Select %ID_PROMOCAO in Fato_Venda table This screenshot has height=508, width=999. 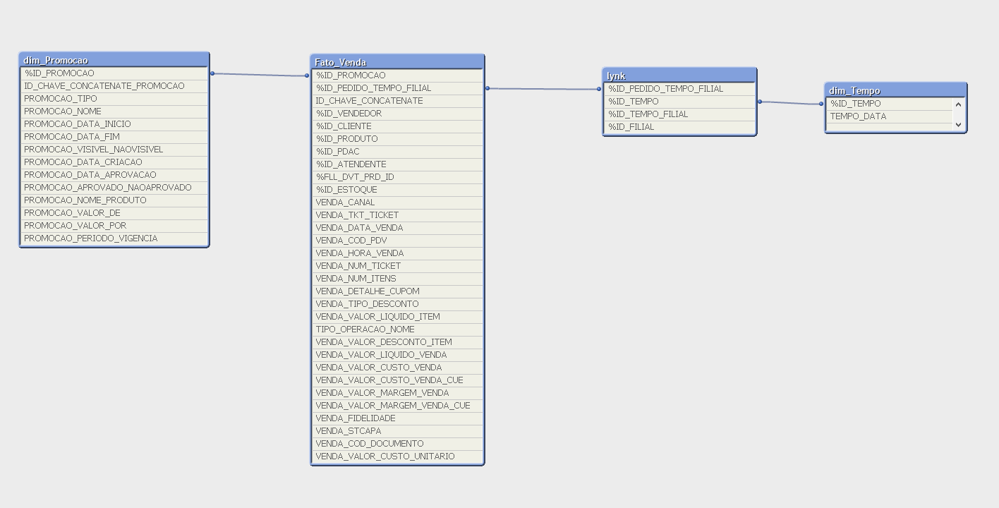pyautogui.click(x=397, y=75)
